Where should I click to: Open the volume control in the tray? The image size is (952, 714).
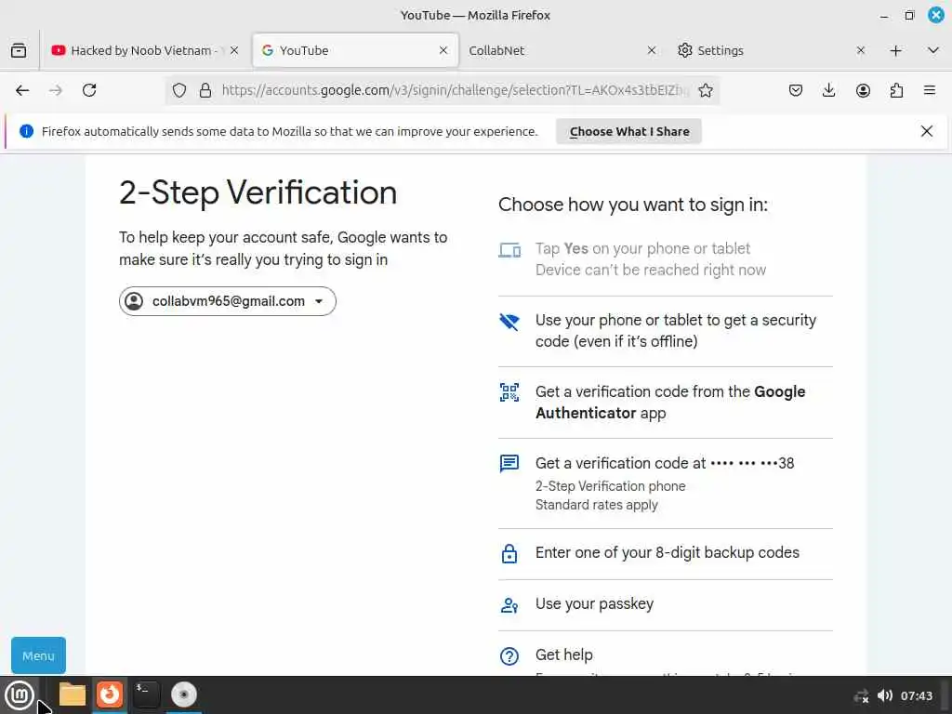885,695
